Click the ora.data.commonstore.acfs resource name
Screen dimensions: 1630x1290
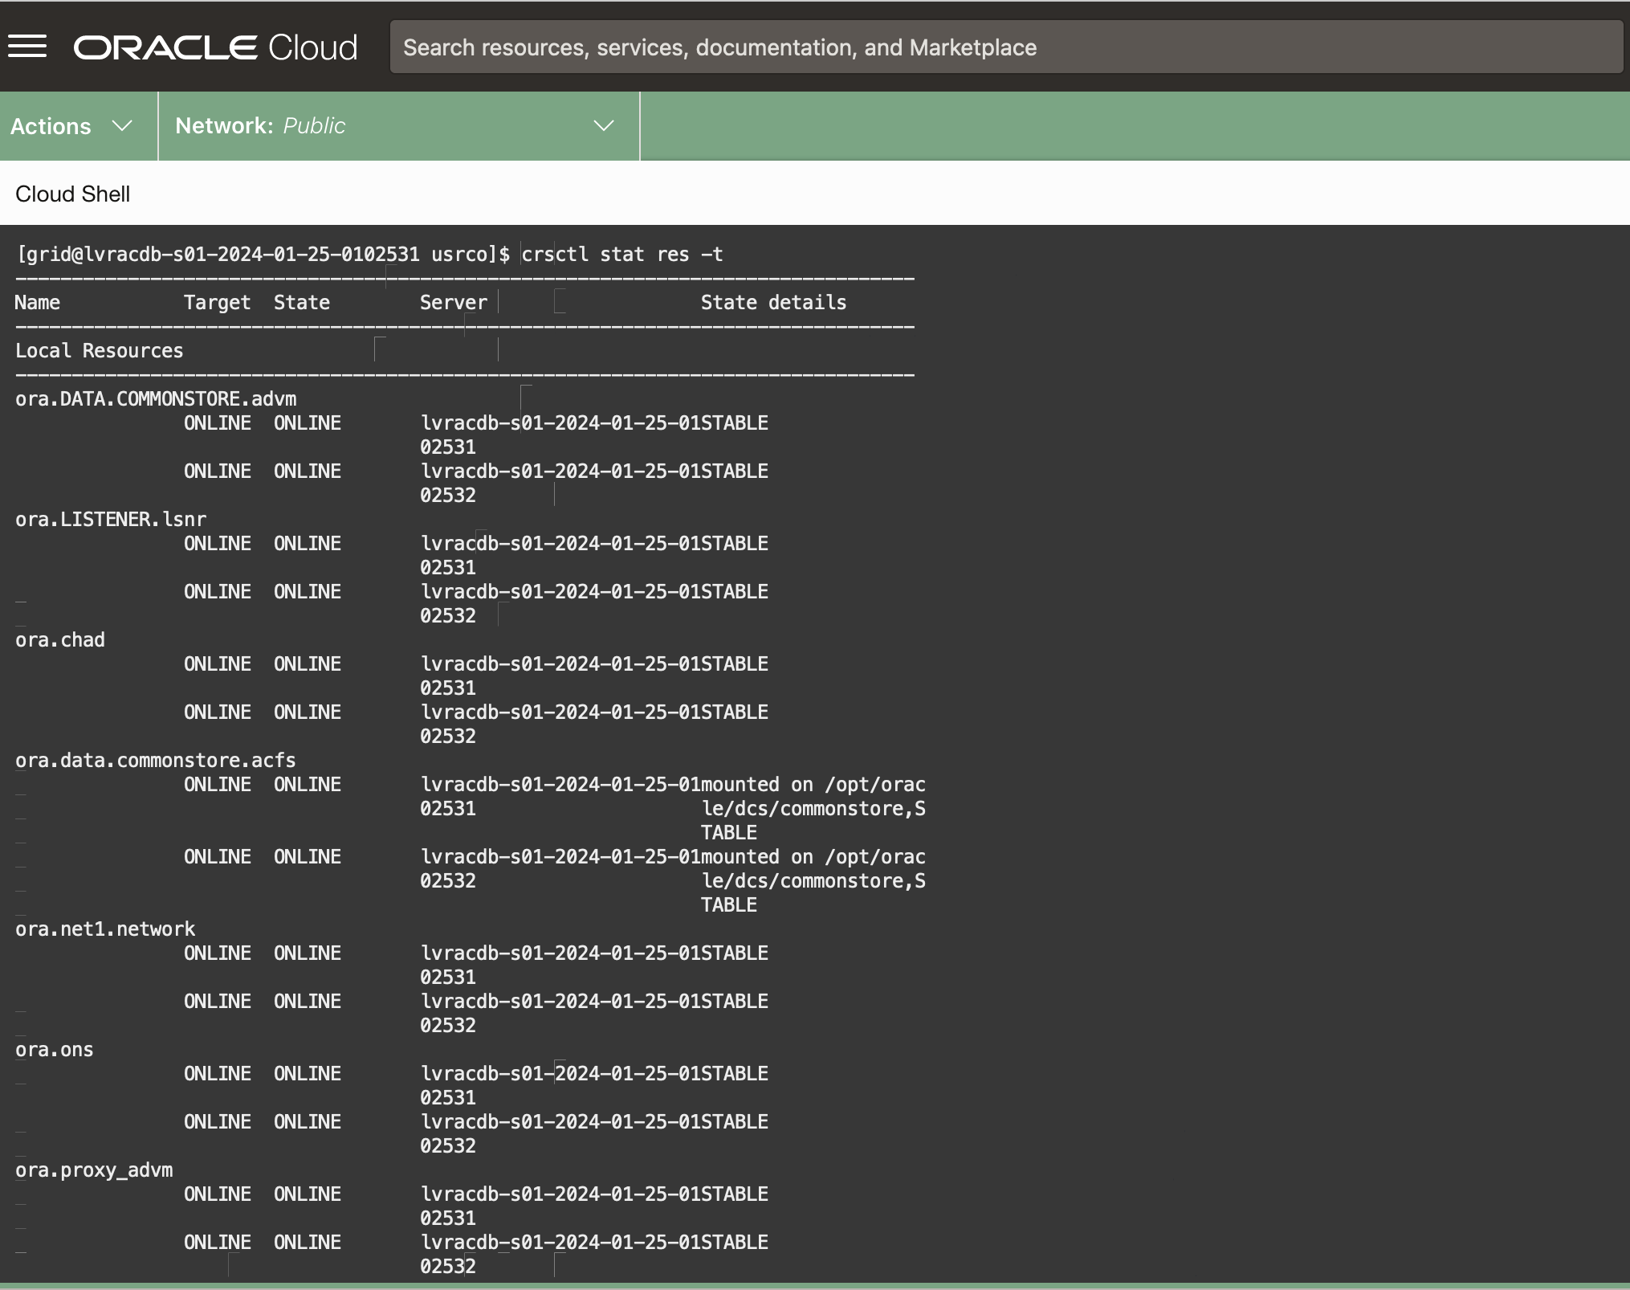[x=155, y=761]
